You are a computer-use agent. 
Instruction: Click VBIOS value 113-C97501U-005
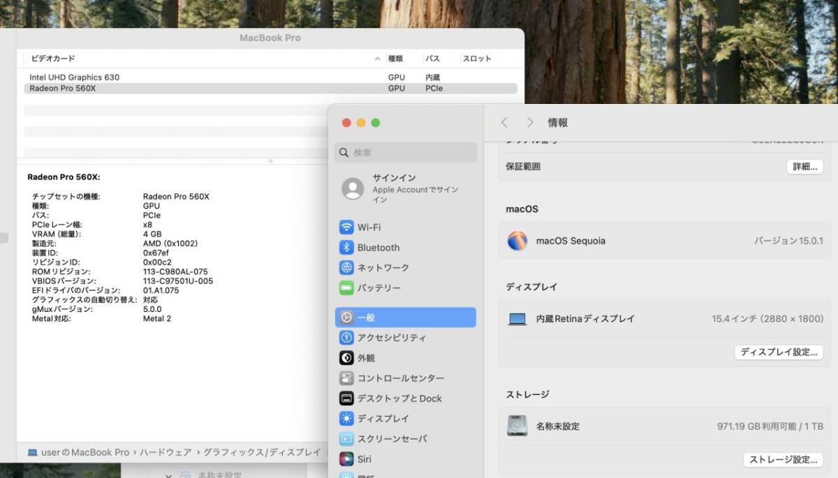(178, 281)
